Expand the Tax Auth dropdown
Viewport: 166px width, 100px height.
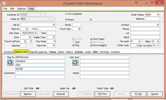pos(139,41)
